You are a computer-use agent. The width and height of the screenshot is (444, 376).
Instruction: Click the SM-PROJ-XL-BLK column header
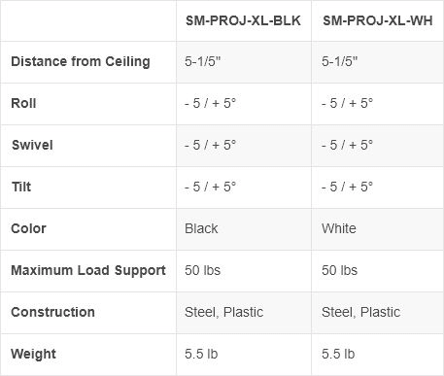[x=243, y=20]
